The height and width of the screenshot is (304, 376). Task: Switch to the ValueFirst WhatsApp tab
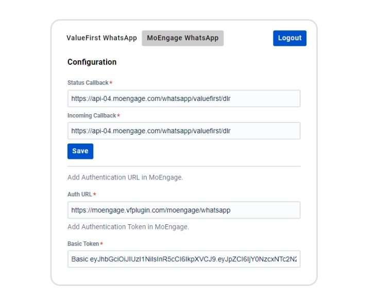[101, 38]
